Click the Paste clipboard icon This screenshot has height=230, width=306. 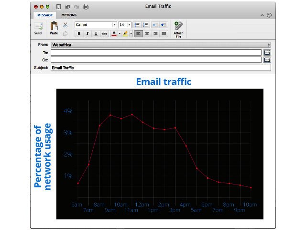coord(54,27)
